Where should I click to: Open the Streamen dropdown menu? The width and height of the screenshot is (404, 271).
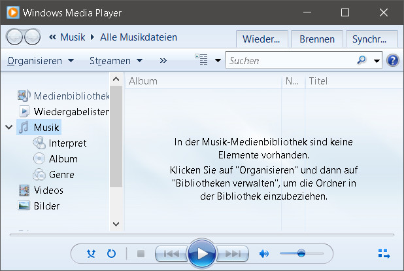tap(116, 61)
